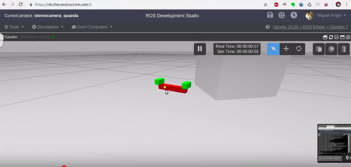Click the Real Time display readout

[237, 46]
